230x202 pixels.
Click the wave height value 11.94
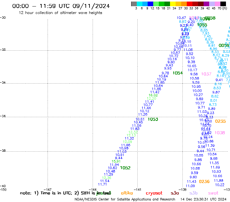coord(114,165)
